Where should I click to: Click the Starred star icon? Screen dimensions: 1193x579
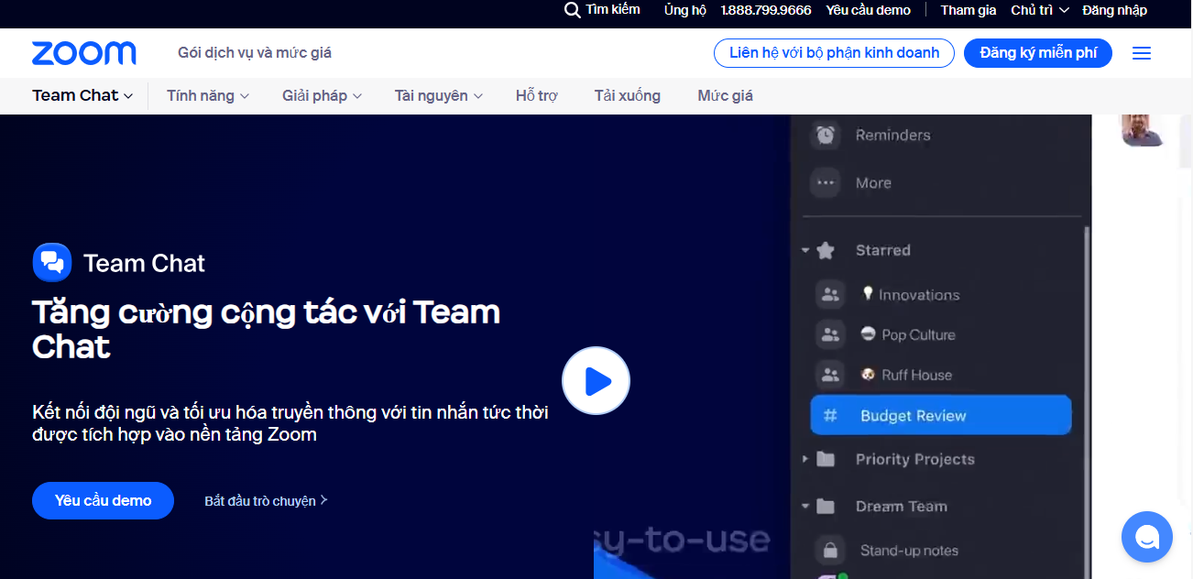(826, 250)
